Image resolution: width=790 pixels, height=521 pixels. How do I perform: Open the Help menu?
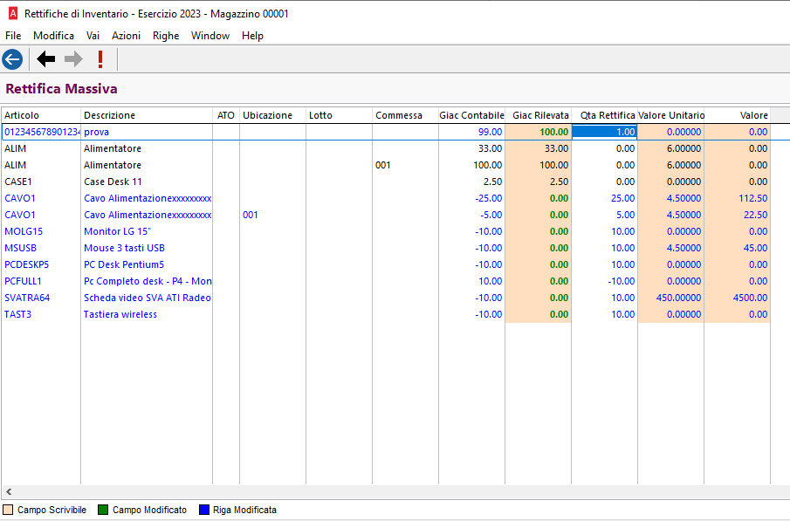252,36
